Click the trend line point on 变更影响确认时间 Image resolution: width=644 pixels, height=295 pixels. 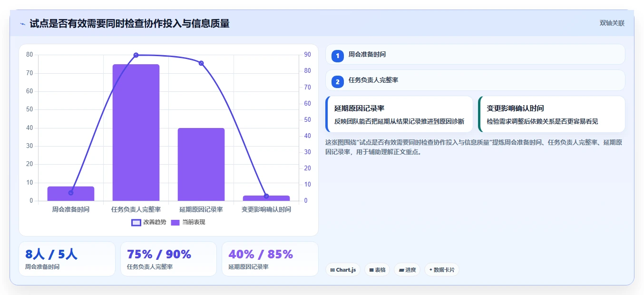tap(266, 196)
